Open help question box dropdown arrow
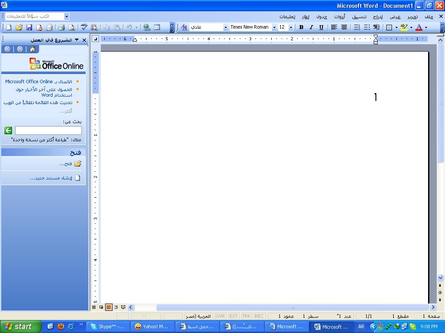The width and height of the screenshot is (445, 333). [66, 16]
